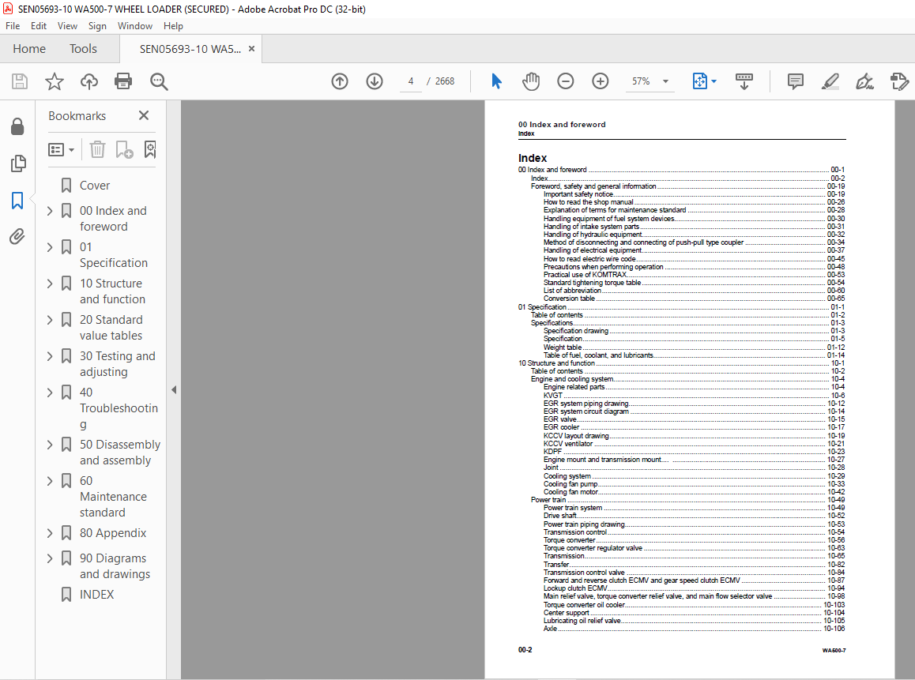
Task: Open the Sign menu
Action: point(97,25)
